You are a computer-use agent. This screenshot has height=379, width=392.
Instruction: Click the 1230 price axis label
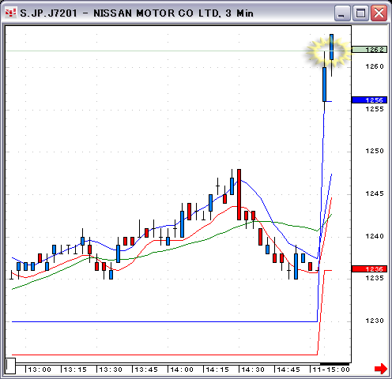[375, 321]
